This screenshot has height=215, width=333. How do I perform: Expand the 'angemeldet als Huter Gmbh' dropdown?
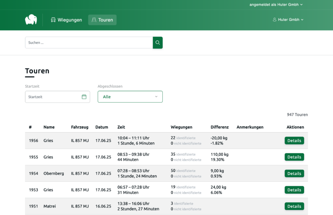276,5
